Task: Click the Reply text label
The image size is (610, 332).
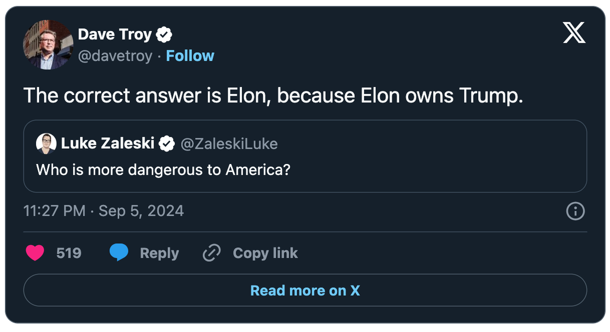Action: point(160,253)
